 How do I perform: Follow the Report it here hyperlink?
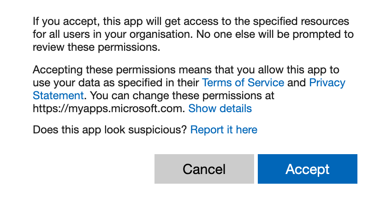pos(224,130)
